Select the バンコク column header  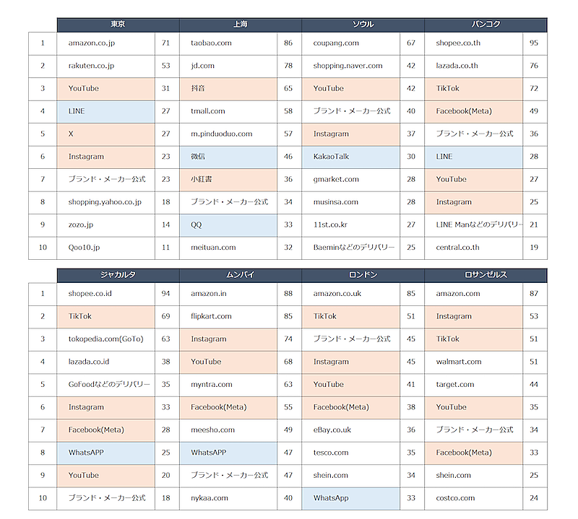click(x=486, y=25)
